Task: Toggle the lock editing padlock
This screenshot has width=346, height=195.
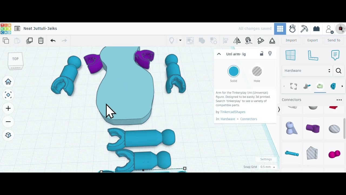Action: point(262,54)
